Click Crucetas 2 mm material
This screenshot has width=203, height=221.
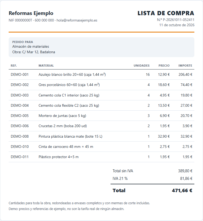[x=63, y=126]
